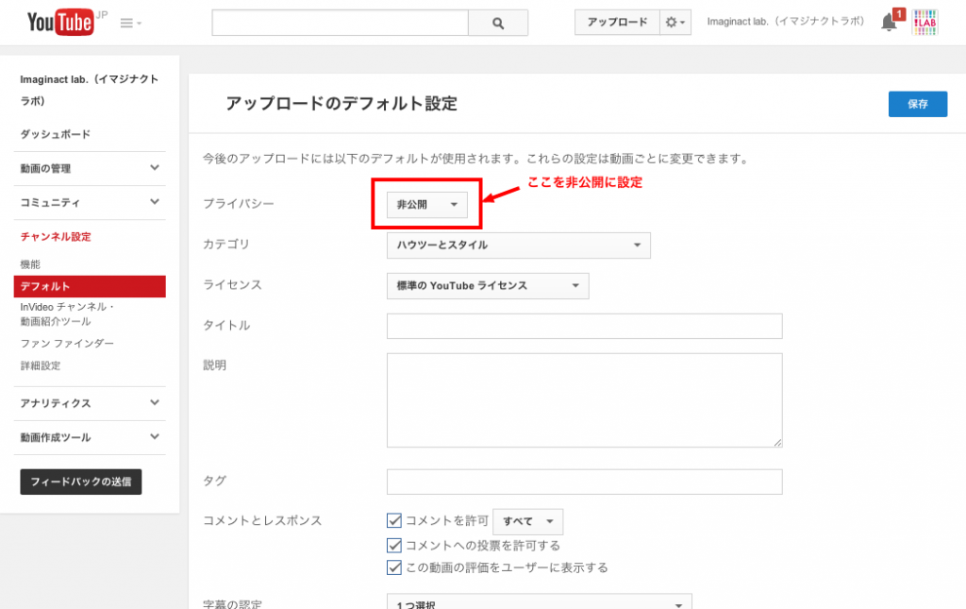
Task: Open the ライセンス dropdown
Action: (x=488, y=286)
